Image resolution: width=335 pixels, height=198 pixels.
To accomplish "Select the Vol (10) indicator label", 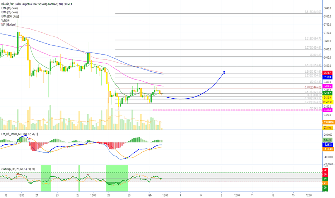I will tap(5, 21).
